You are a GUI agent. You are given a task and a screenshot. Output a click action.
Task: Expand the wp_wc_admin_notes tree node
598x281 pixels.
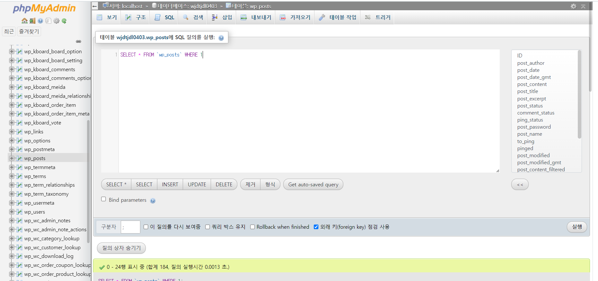(x=12, y=220)
